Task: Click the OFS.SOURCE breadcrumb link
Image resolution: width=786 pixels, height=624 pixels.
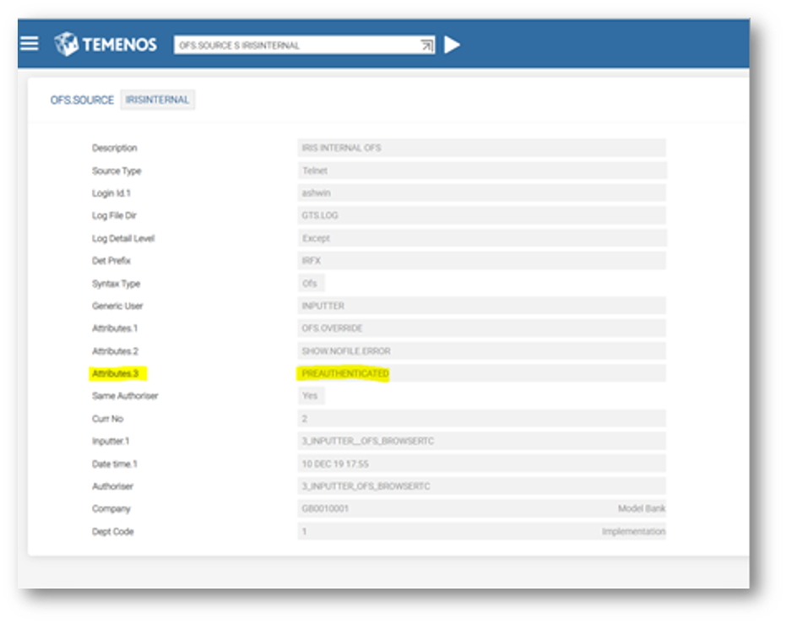Action: 82,100
